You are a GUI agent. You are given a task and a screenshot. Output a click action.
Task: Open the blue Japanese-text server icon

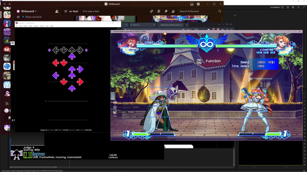7,67
